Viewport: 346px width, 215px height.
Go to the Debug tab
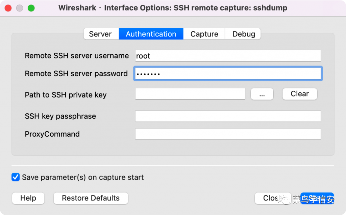coord(243,34)
